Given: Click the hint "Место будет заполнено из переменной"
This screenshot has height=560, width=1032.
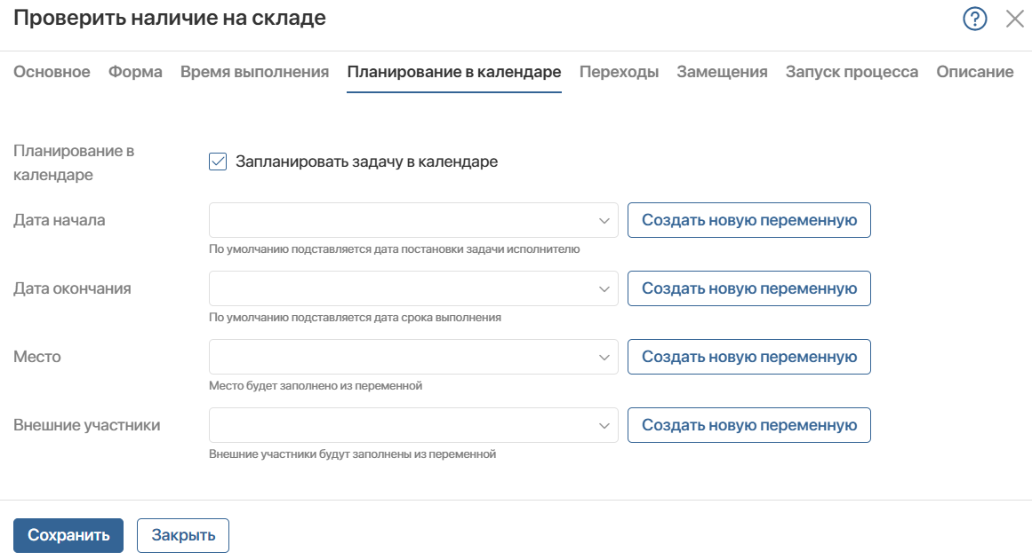Looking at the screenshot, I should pyautogui.click(x=316, y=386).
